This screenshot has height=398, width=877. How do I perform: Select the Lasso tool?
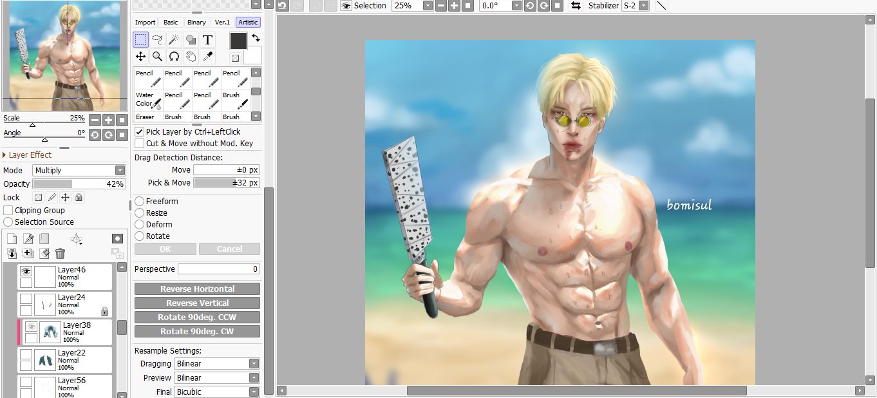[157, 40]
